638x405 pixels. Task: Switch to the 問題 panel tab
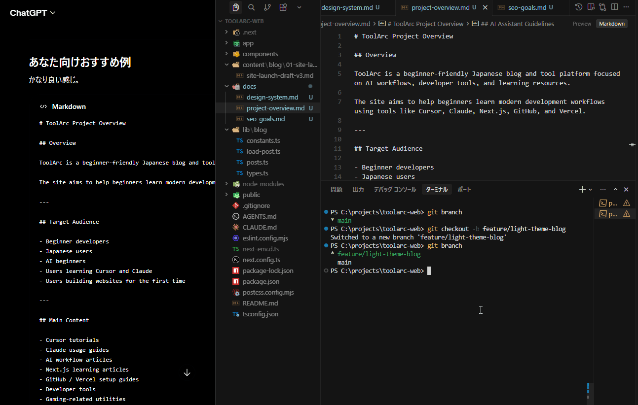click(337, 189)
